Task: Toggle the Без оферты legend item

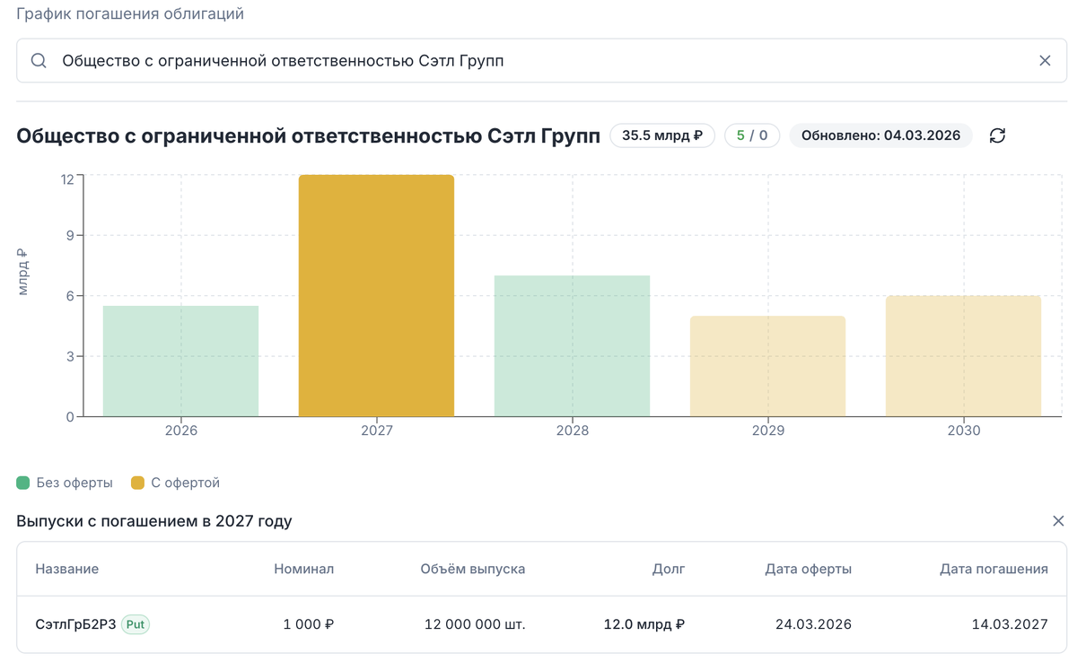Action: click(66, 483)
